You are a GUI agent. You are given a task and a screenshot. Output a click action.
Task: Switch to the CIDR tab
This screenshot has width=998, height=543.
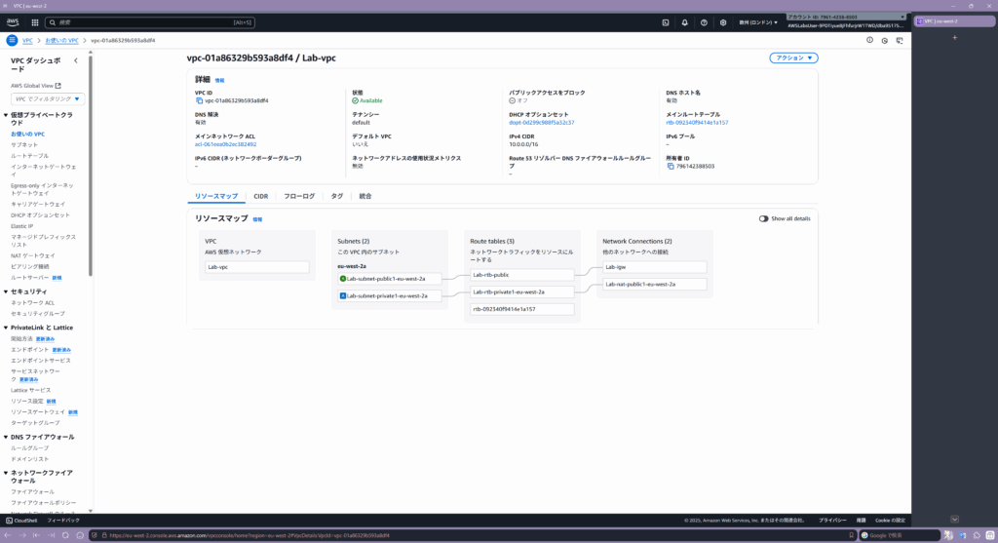point(260,196)
